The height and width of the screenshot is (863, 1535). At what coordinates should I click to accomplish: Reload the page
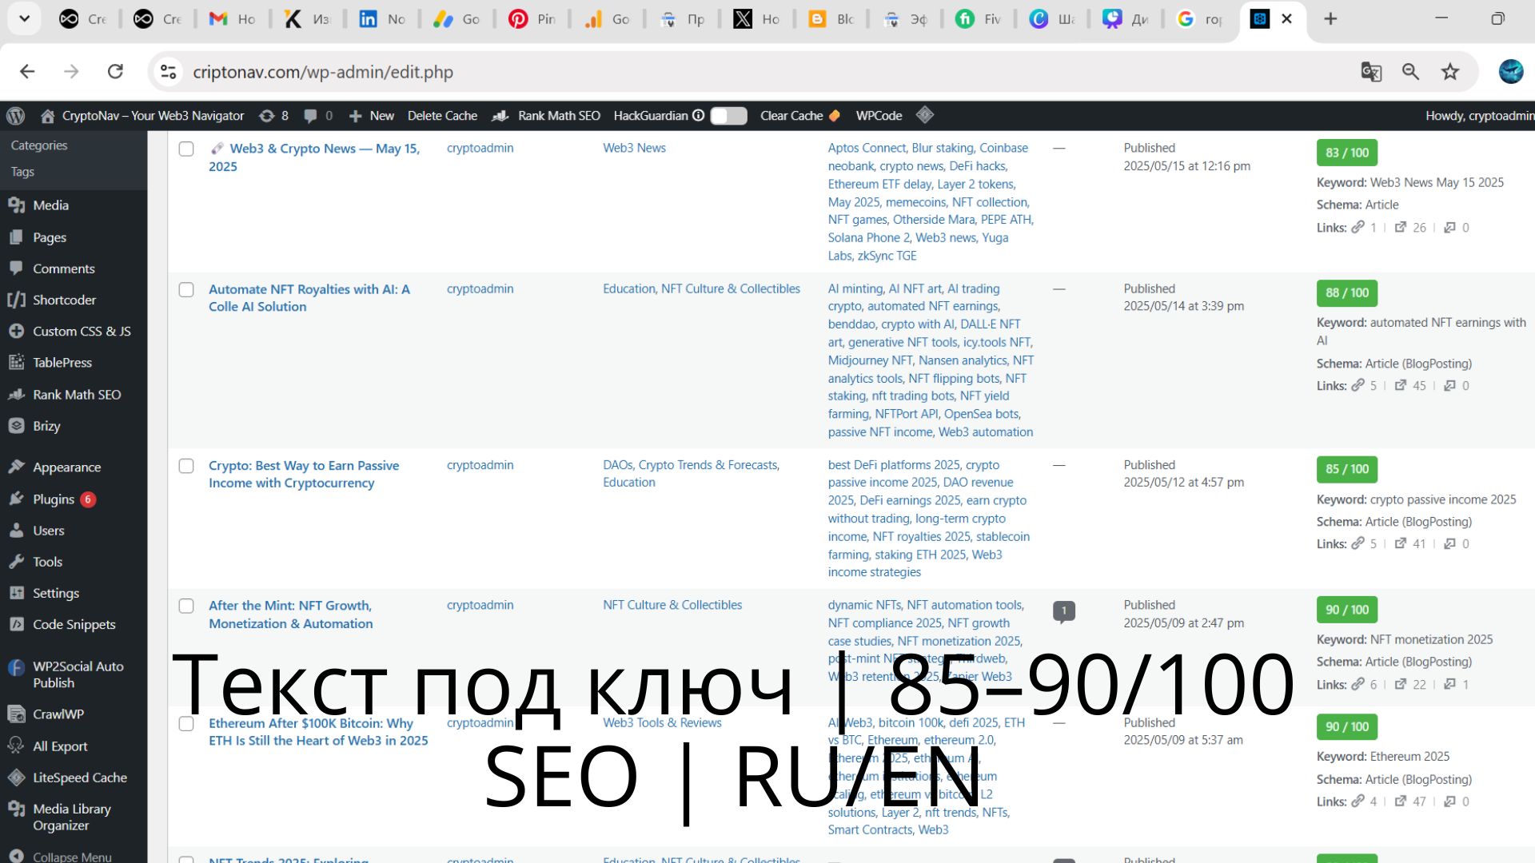115,72
